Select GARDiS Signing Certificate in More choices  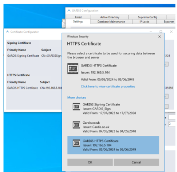[x=113, y=109]
